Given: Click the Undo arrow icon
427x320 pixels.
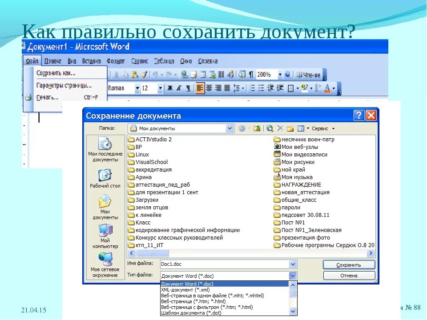Looking at the screenshot, I should [155, 75].
